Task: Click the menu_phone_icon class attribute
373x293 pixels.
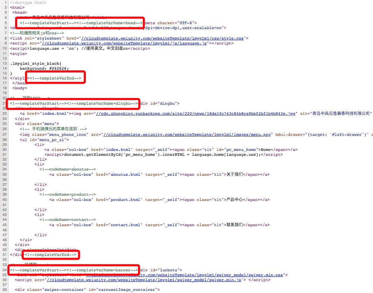Action: tap(59, 135)
